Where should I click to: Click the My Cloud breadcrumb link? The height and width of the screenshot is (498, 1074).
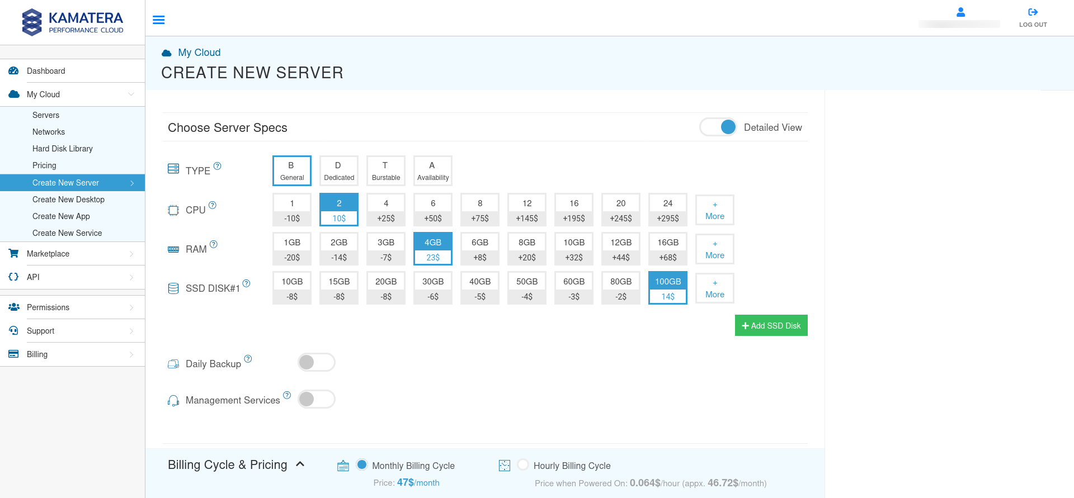click(x=199, y=53)
